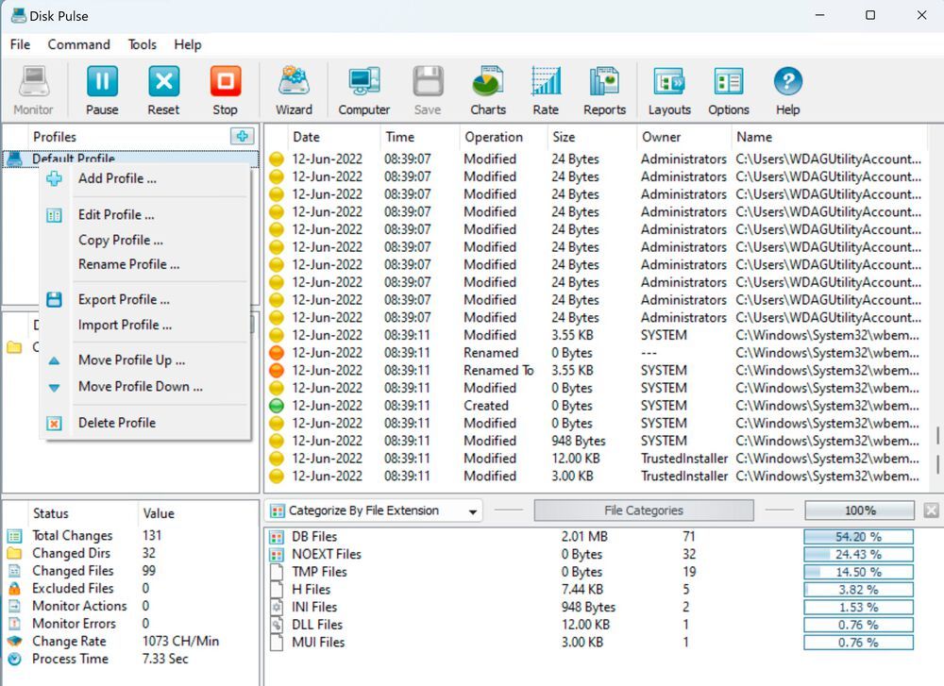
Task: Click the File Categories button
Action: (x=643, y=510)
